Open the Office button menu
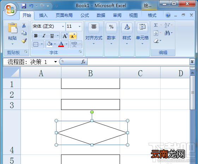198x164 pixels. (10, 9)
